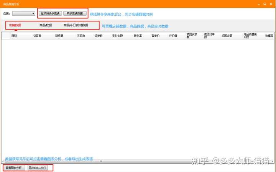Sort by the 收藏率 column header
This screenshot has width=276, height=172.
point(269,36)
